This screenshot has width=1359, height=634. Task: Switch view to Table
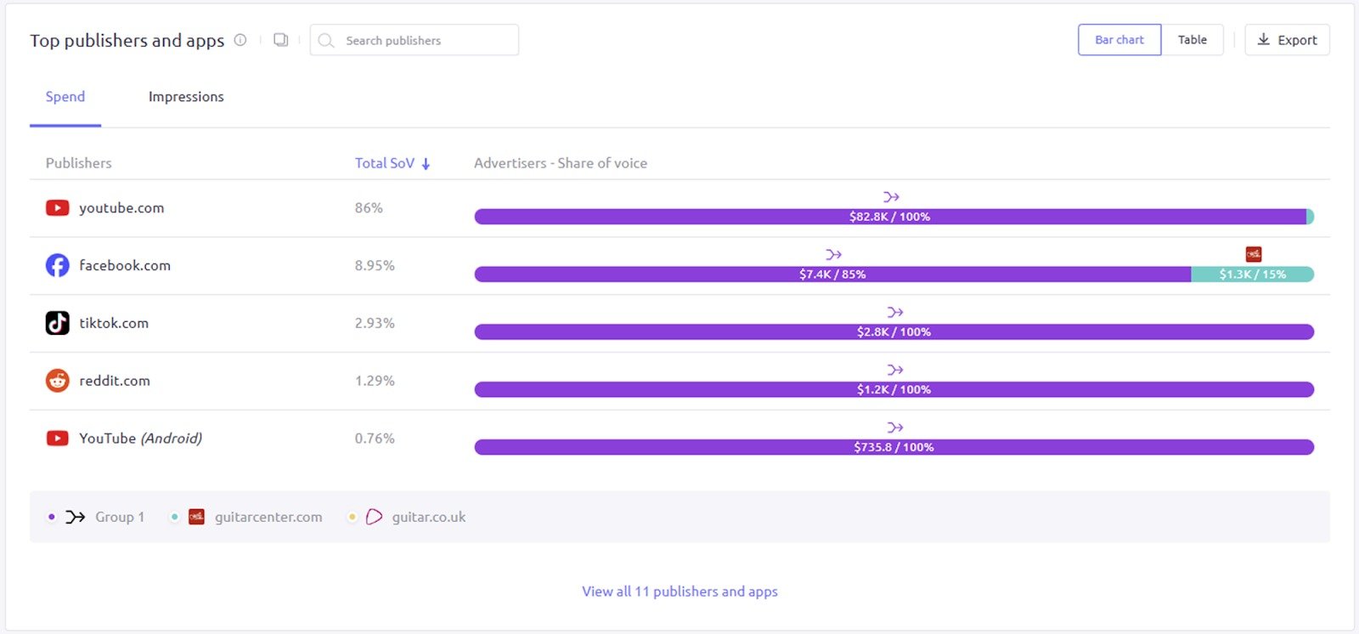pyautogui.click(x=1192, y=40)
